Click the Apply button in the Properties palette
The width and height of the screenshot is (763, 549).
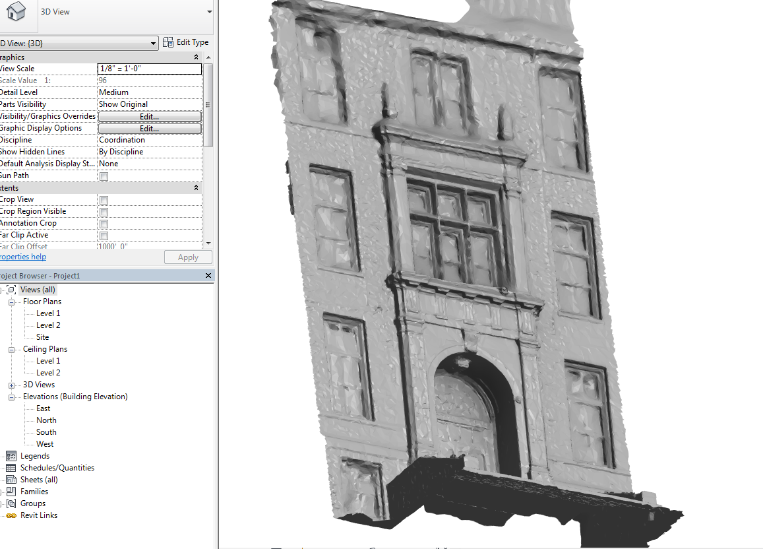tap(187, 257)
